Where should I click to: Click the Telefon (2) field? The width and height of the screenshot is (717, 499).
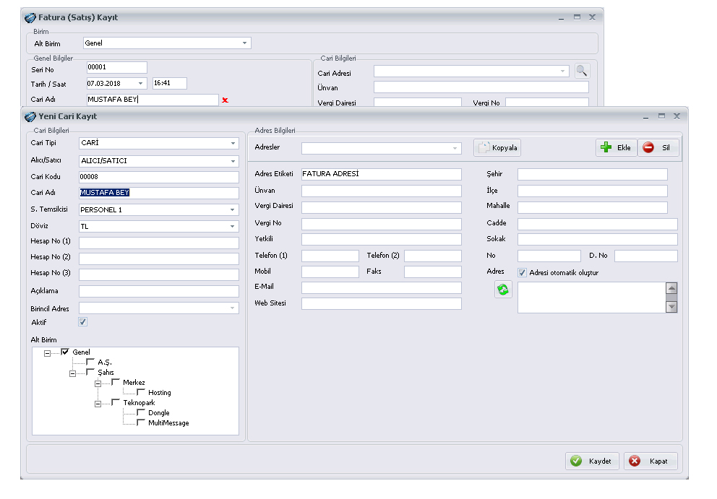click(x=432, y=256)
